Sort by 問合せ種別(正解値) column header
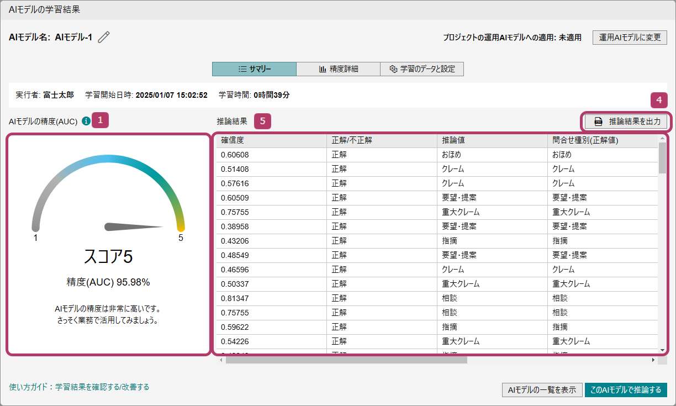The width and height of the screenshot is (676, 406). 603,140
